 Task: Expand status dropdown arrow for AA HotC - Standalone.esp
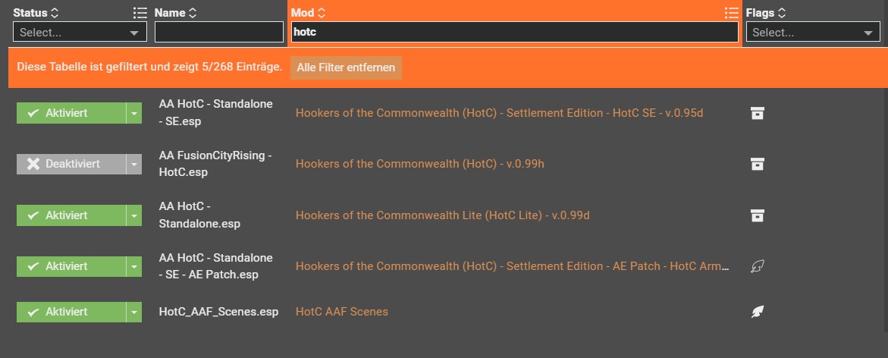click(133, 215)
